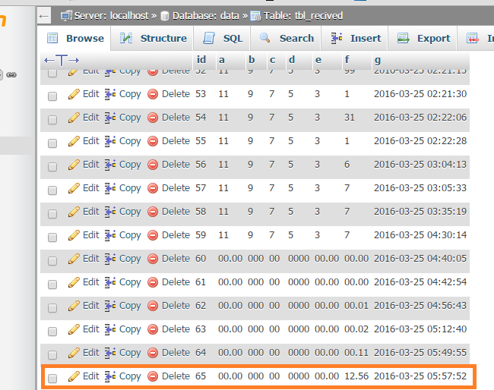Image resolution: width=494 pixels, height=390 pixels.
Task: Tick the checkbox for row id 53
Action: [52, 96]
